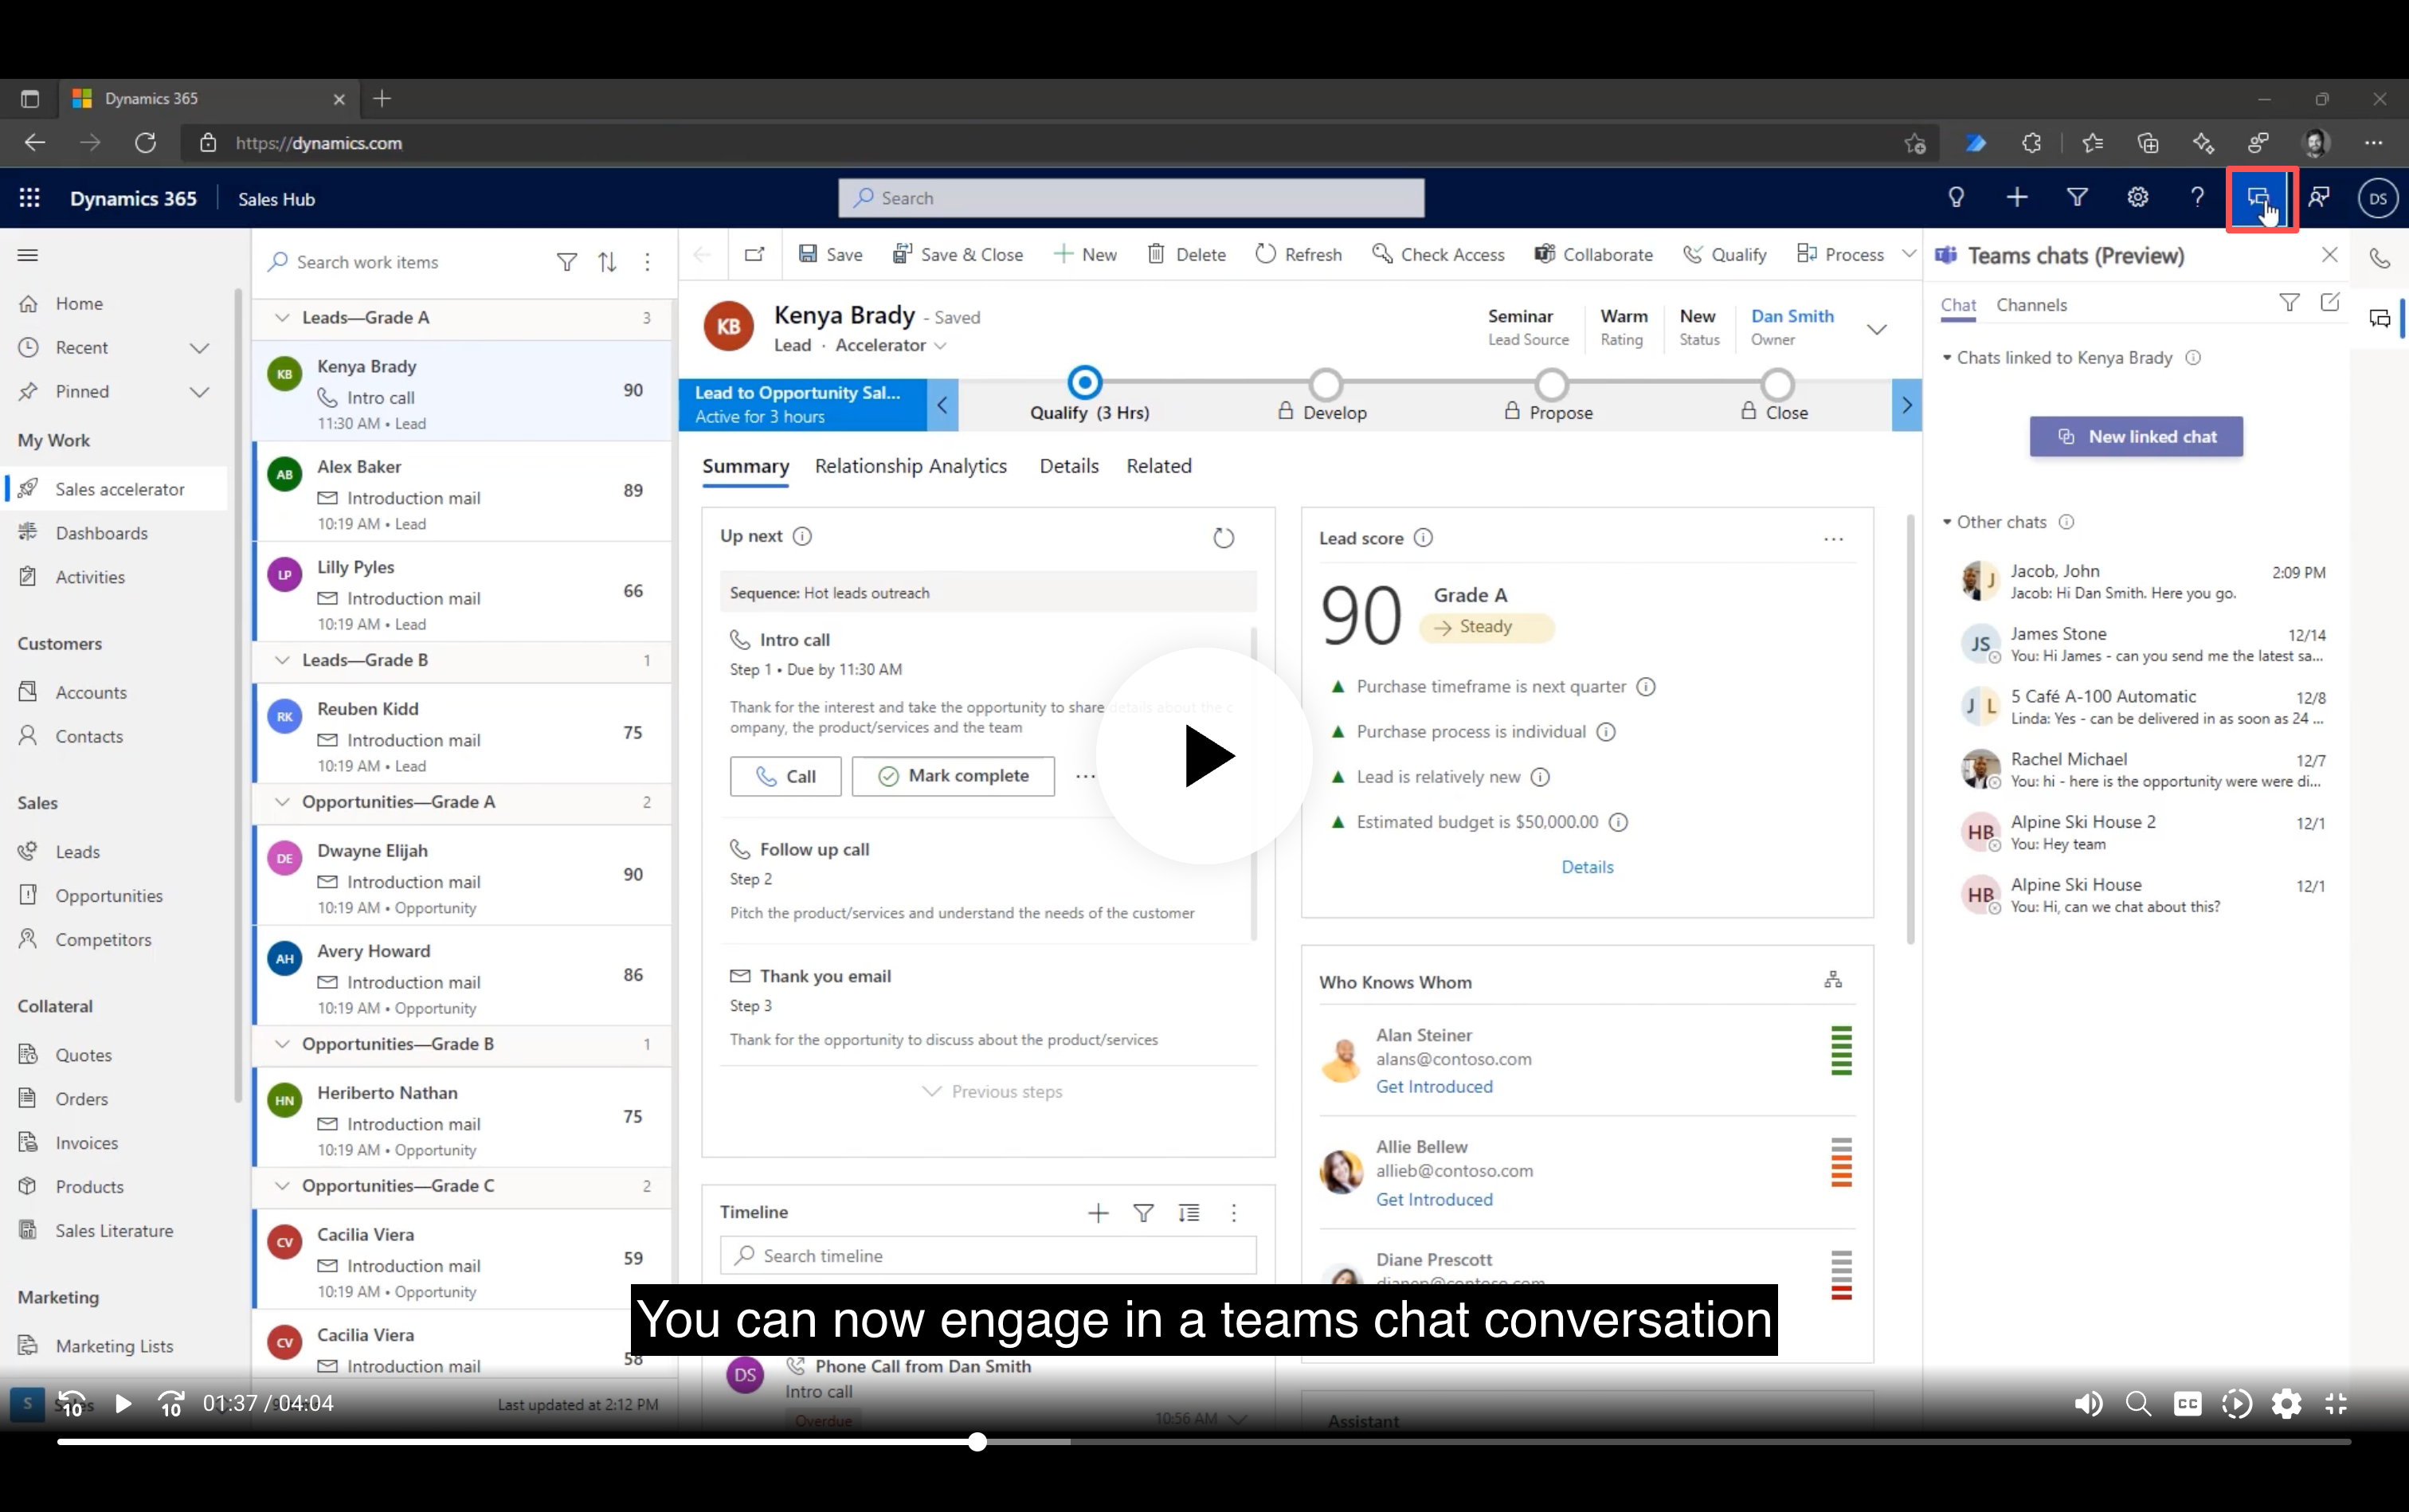2409x1512 pixels.
Task: Open work items more options menu
Action: [648, 262]
